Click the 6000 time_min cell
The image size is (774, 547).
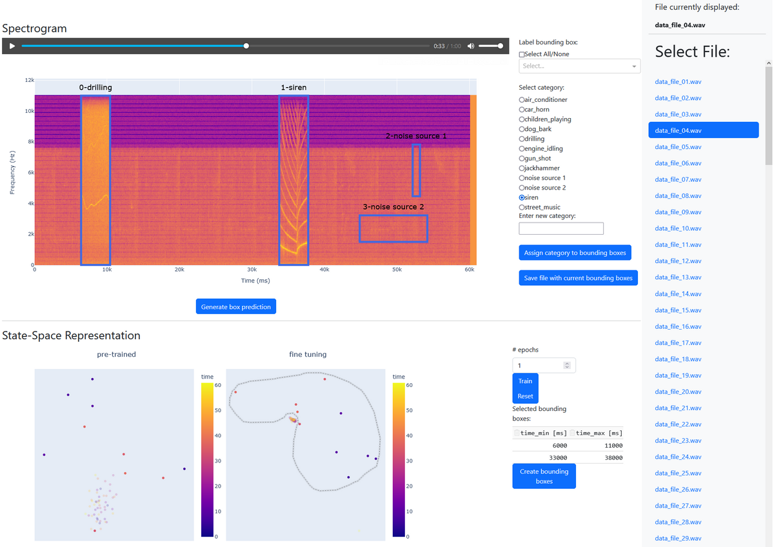[541, 446]
